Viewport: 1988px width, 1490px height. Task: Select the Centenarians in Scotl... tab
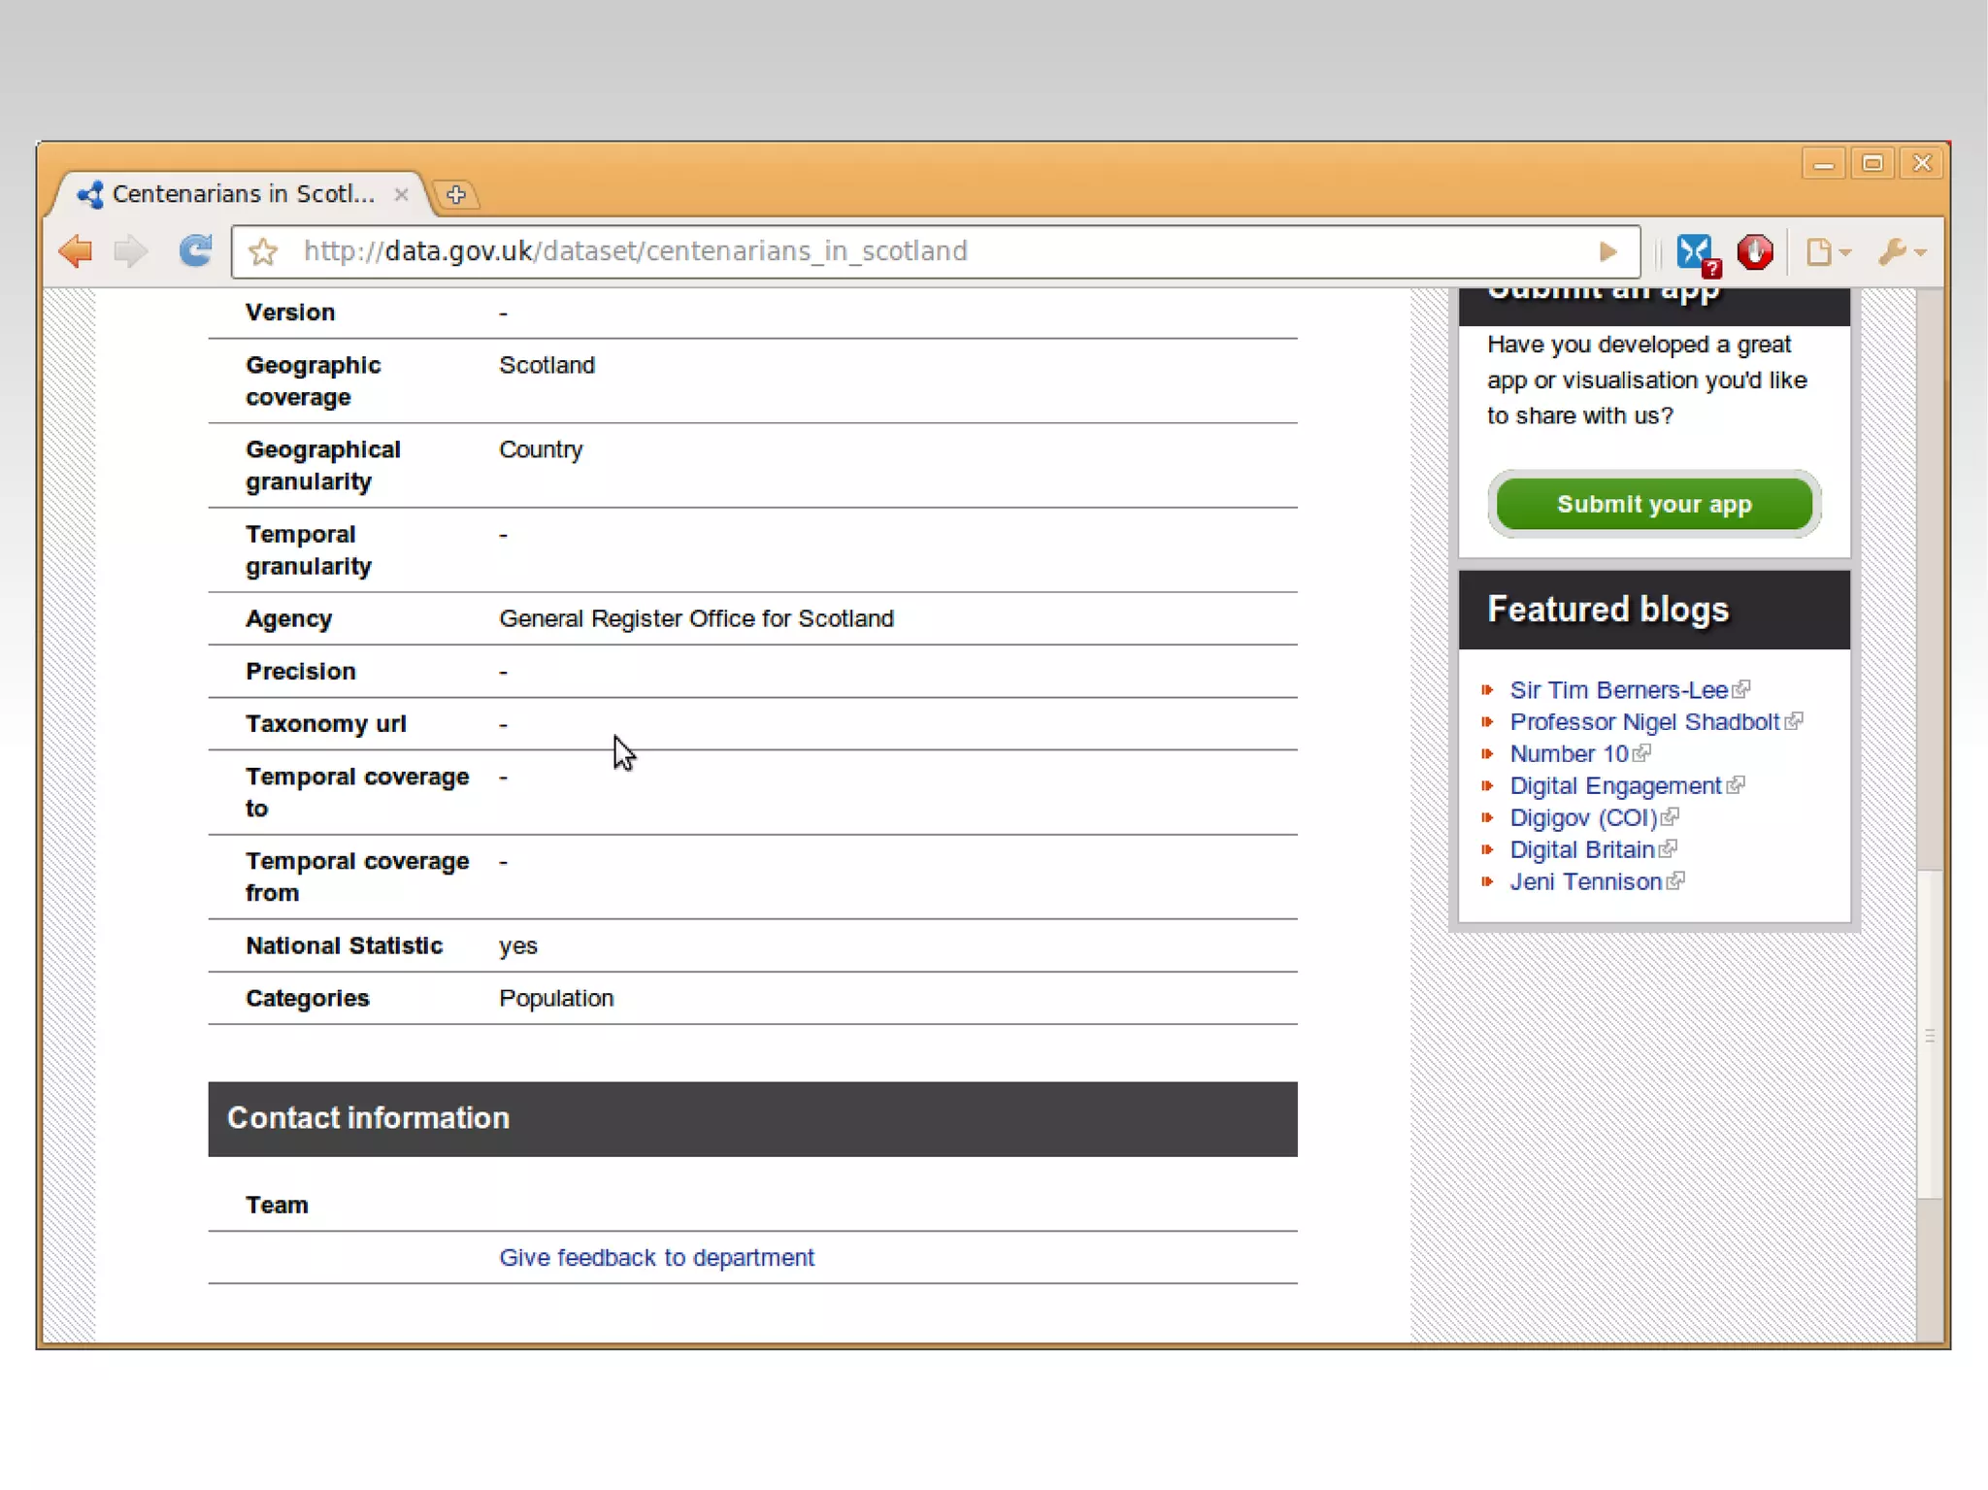tap(243, 194)
